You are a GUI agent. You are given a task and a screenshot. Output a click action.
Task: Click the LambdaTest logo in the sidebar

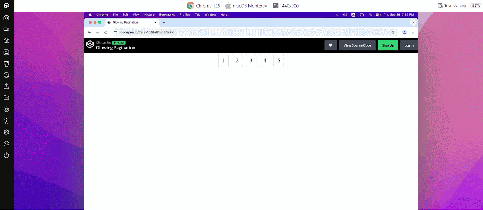6,5
